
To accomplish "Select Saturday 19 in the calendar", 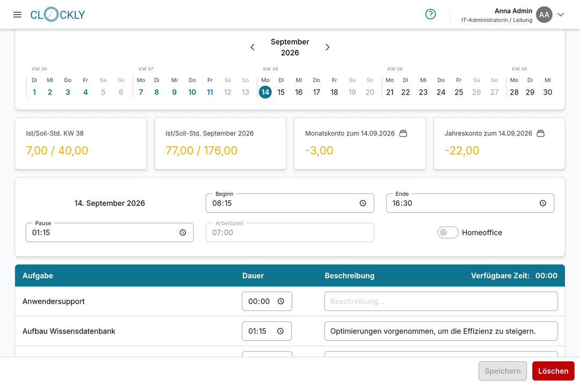I will point(352,92).
